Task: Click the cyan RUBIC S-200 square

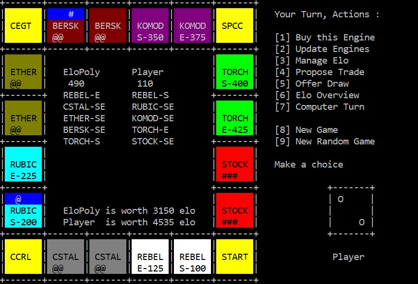Action: coord(23,210)
